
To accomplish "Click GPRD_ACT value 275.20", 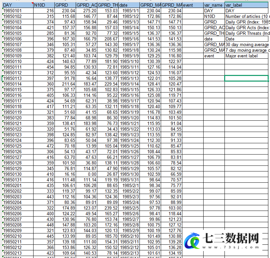I will coord(86,11).
